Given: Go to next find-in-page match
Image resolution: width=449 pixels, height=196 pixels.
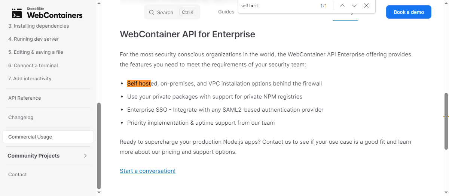Looking at the screenshot, I should [354, 6].
